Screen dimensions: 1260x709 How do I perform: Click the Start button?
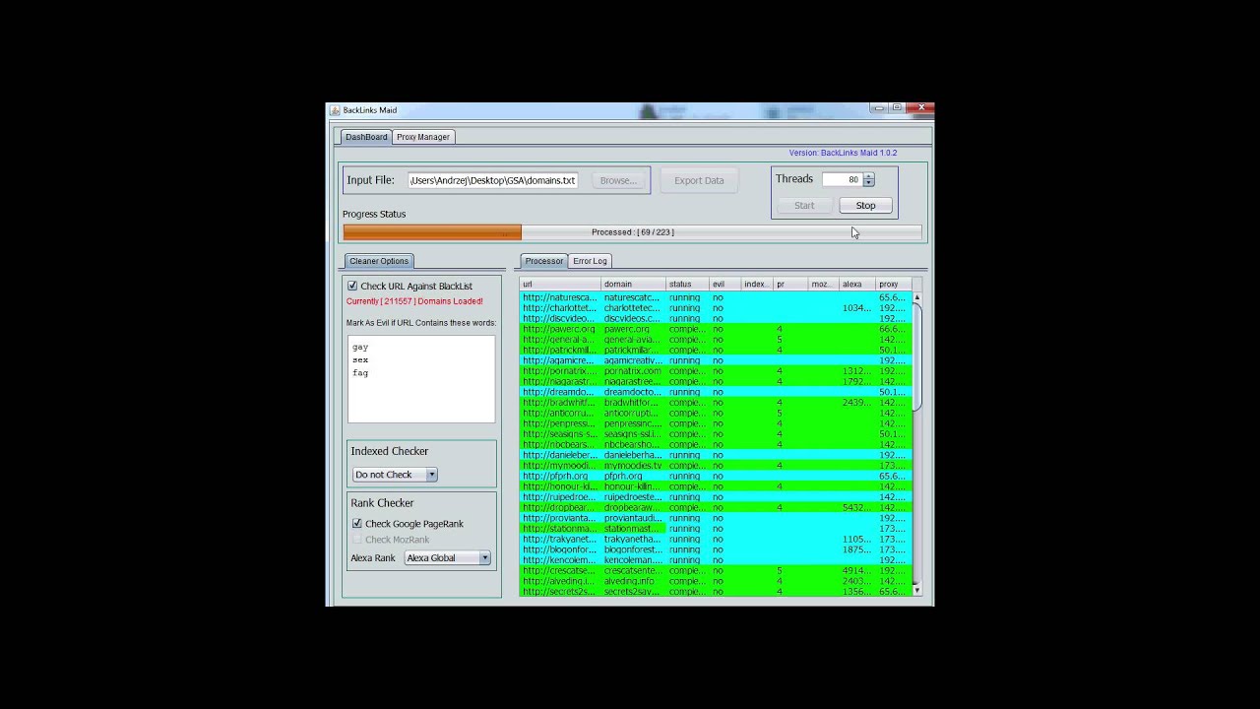804,206
